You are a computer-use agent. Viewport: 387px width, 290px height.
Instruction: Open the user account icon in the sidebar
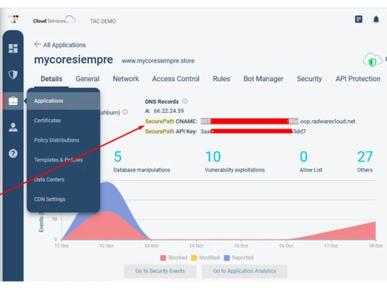(x=13, y=127)
